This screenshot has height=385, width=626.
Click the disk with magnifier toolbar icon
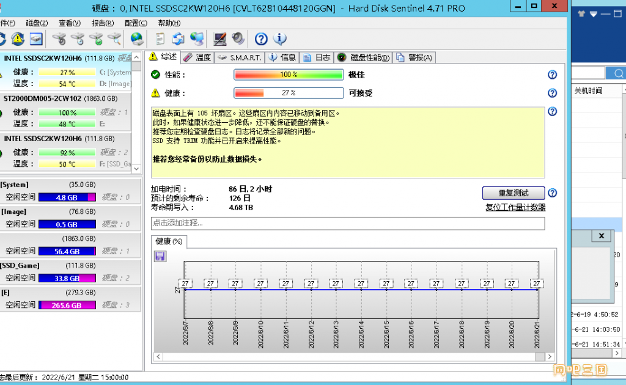(114, 38)
